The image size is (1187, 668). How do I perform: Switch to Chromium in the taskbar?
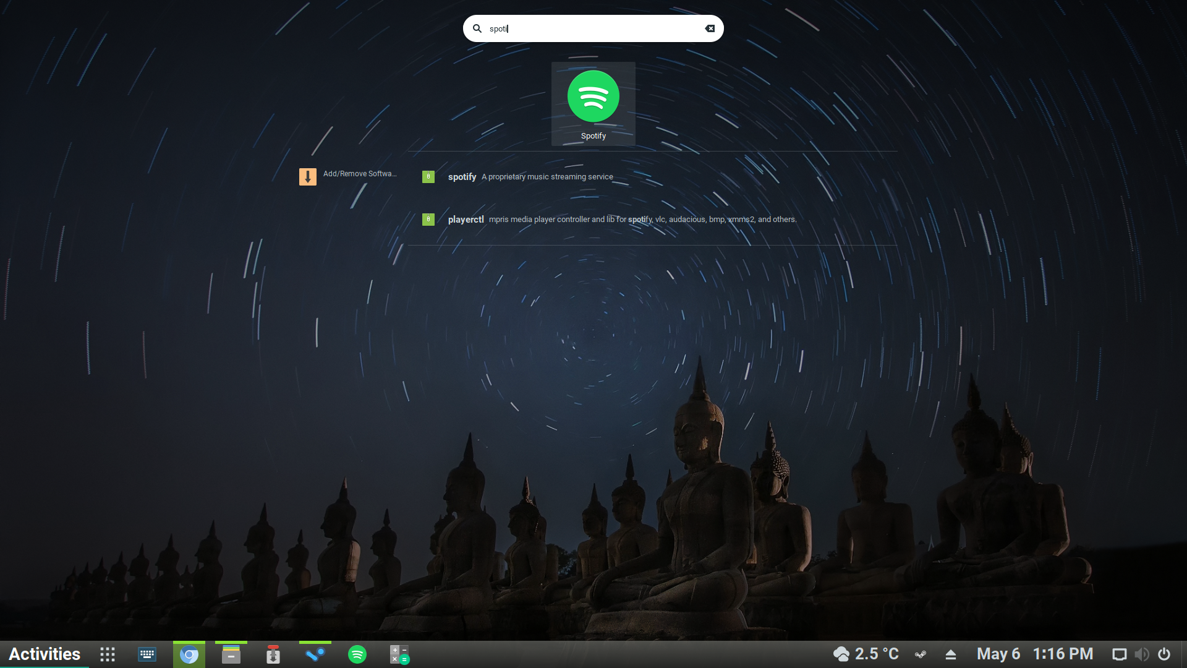coord(189,654)
